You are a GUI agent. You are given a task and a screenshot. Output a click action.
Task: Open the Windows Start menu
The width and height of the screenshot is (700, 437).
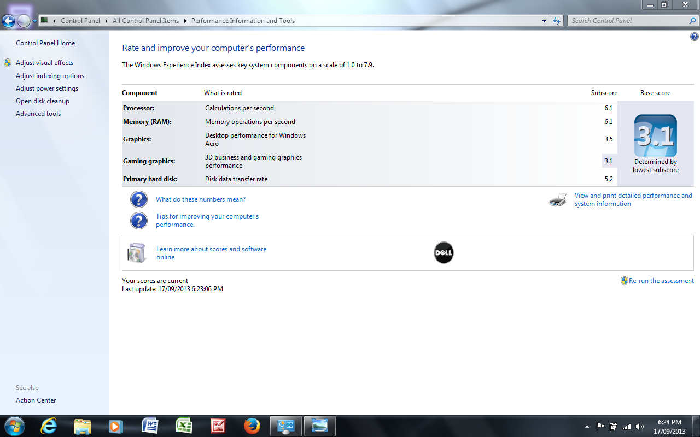[x=14, y=426]
